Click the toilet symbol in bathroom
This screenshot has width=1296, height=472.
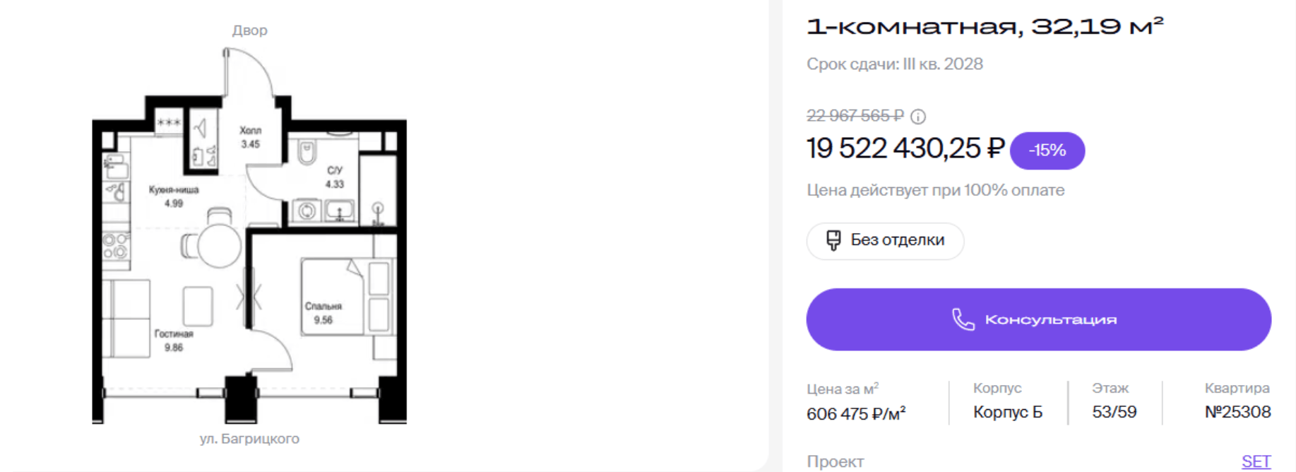click(x=307, y=153)
